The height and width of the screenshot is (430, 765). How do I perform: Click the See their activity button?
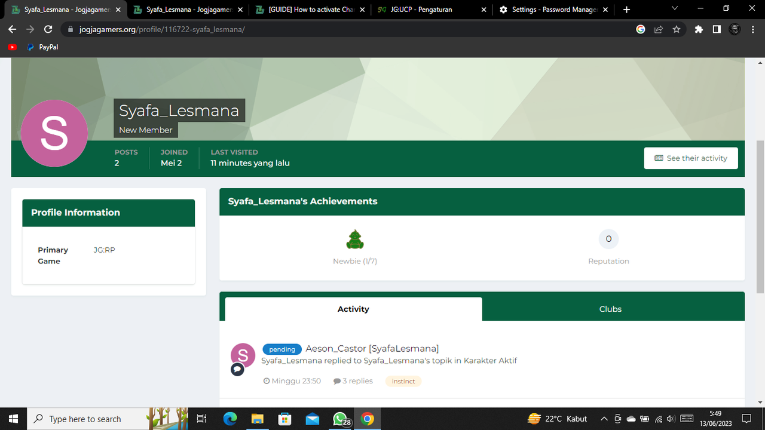691,158
